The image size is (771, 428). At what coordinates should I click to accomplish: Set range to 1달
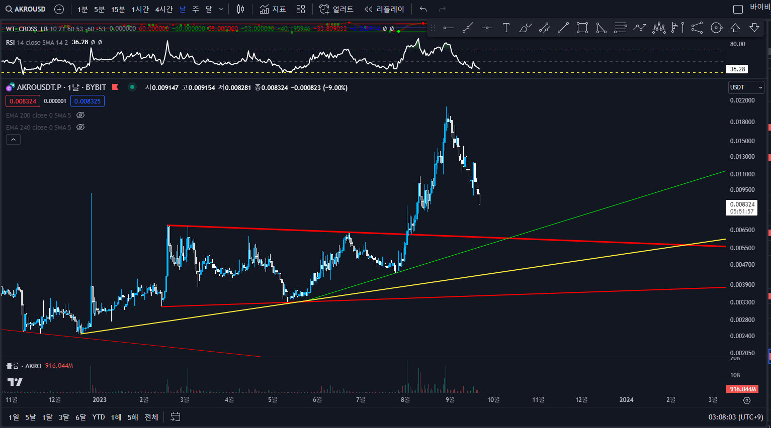point(47,417)
